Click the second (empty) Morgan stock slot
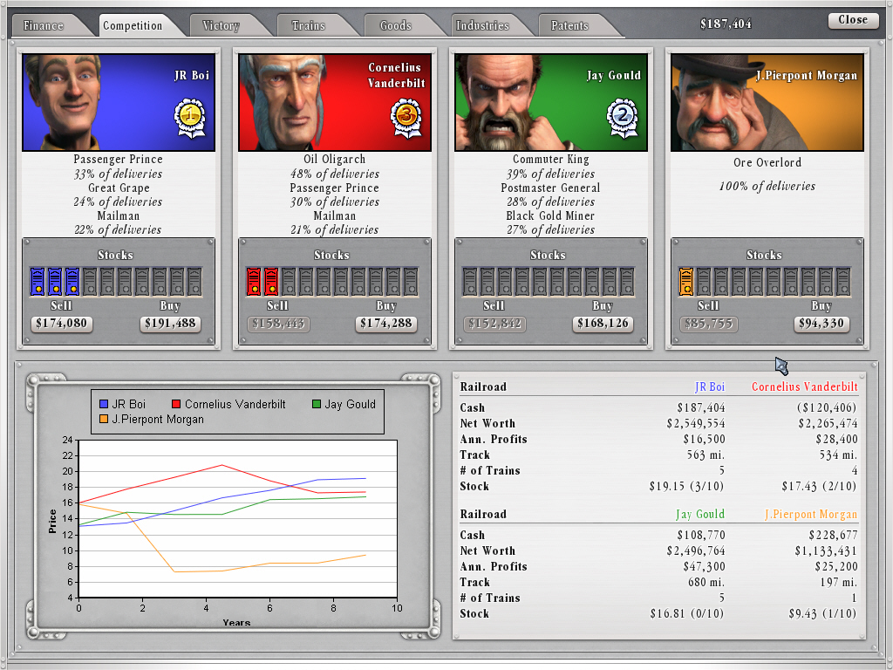 click(x=704, y=282)
